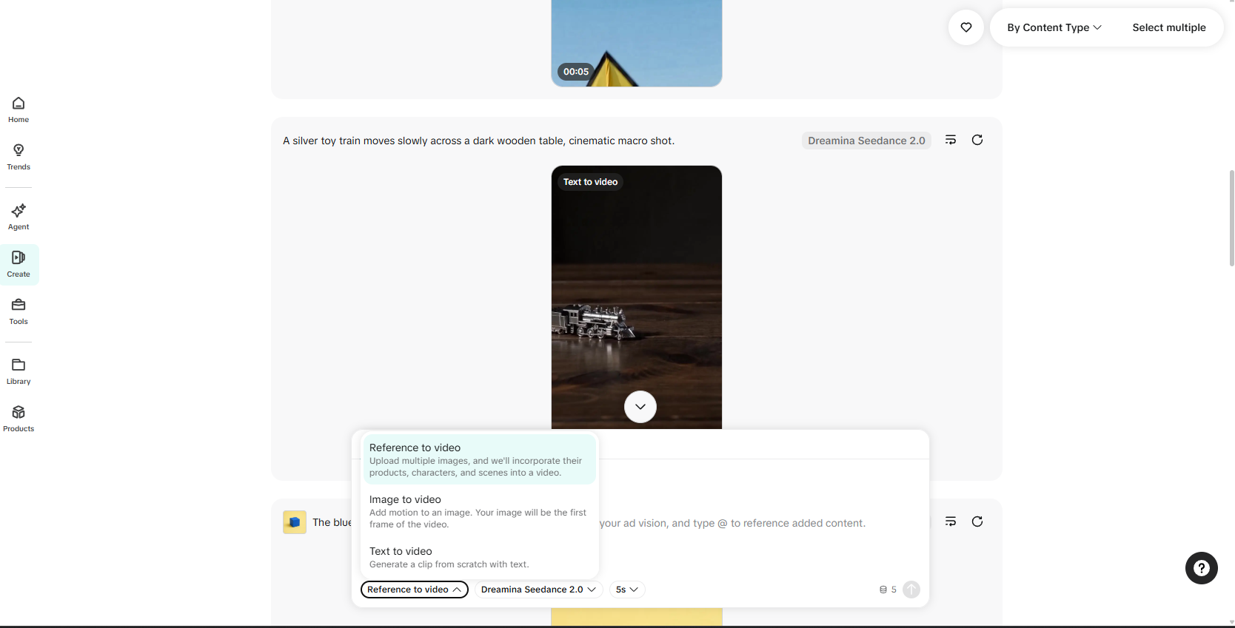The width and height of the screenshot is (1235, 628).
Task: Click the 00:05 duration badge
Action: click(x=576, y=72)
